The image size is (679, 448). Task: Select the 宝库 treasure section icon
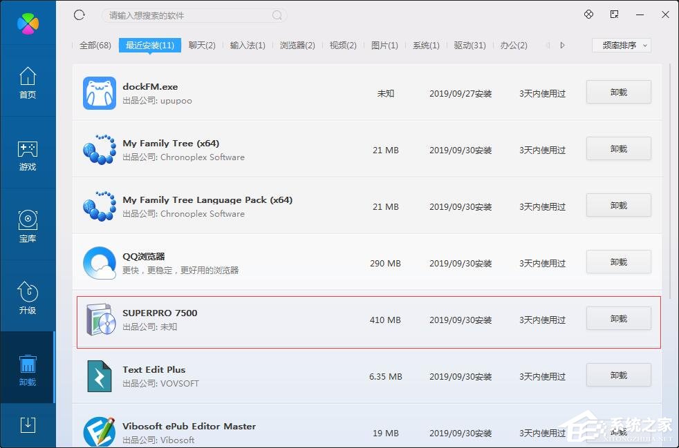(28, 221)
